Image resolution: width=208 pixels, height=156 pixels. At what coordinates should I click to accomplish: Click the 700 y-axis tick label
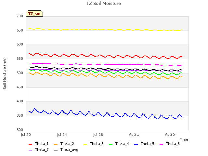pyautogui.click(x=20, y=16)
